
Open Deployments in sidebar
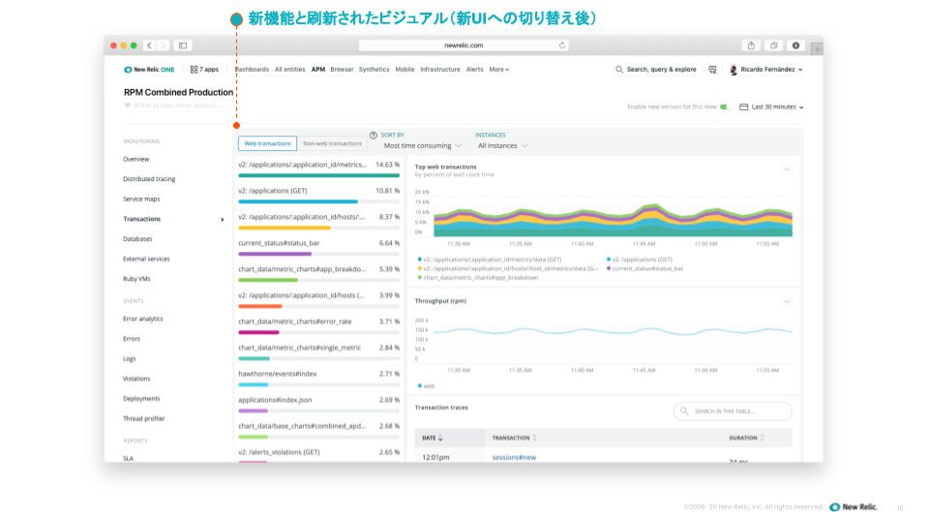pos(141,399)
